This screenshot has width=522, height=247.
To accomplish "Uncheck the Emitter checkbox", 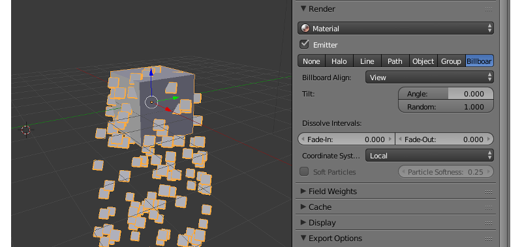I will 304,44.
